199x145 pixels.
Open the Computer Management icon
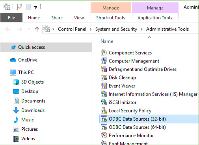pyautogui.click(x=104, y=61)
